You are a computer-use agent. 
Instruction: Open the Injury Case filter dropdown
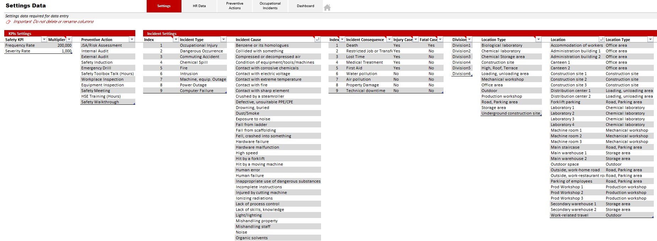pos(416,39)
